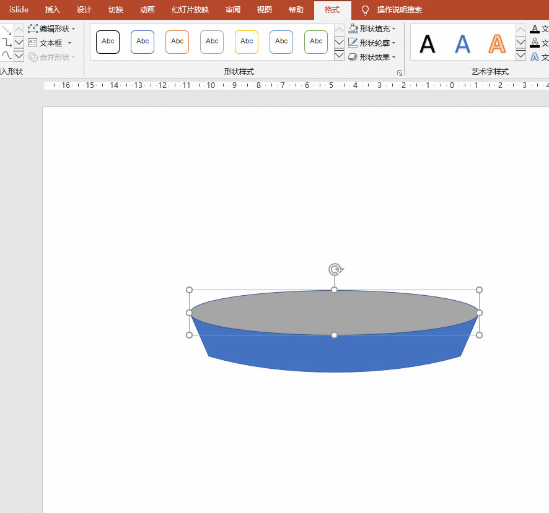Select the blue bowl shape body
Image resolution: width=549 pixels, height=513 pixels.
(x=335, y=354)
